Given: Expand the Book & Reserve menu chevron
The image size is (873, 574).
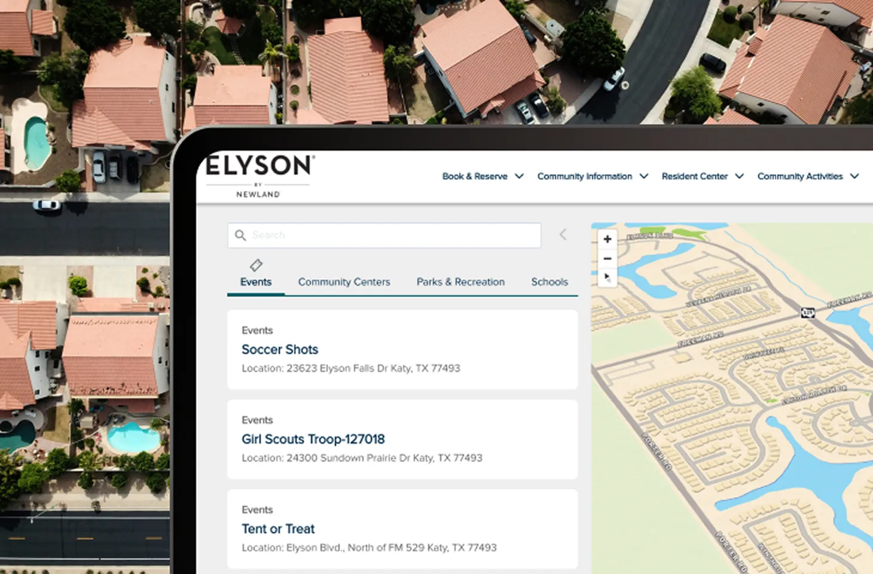Looking at the screenshot, I should 519,176.
